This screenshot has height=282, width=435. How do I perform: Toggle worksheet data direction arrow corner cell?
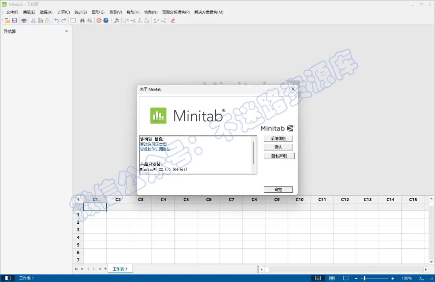click(x=78, y=200)
